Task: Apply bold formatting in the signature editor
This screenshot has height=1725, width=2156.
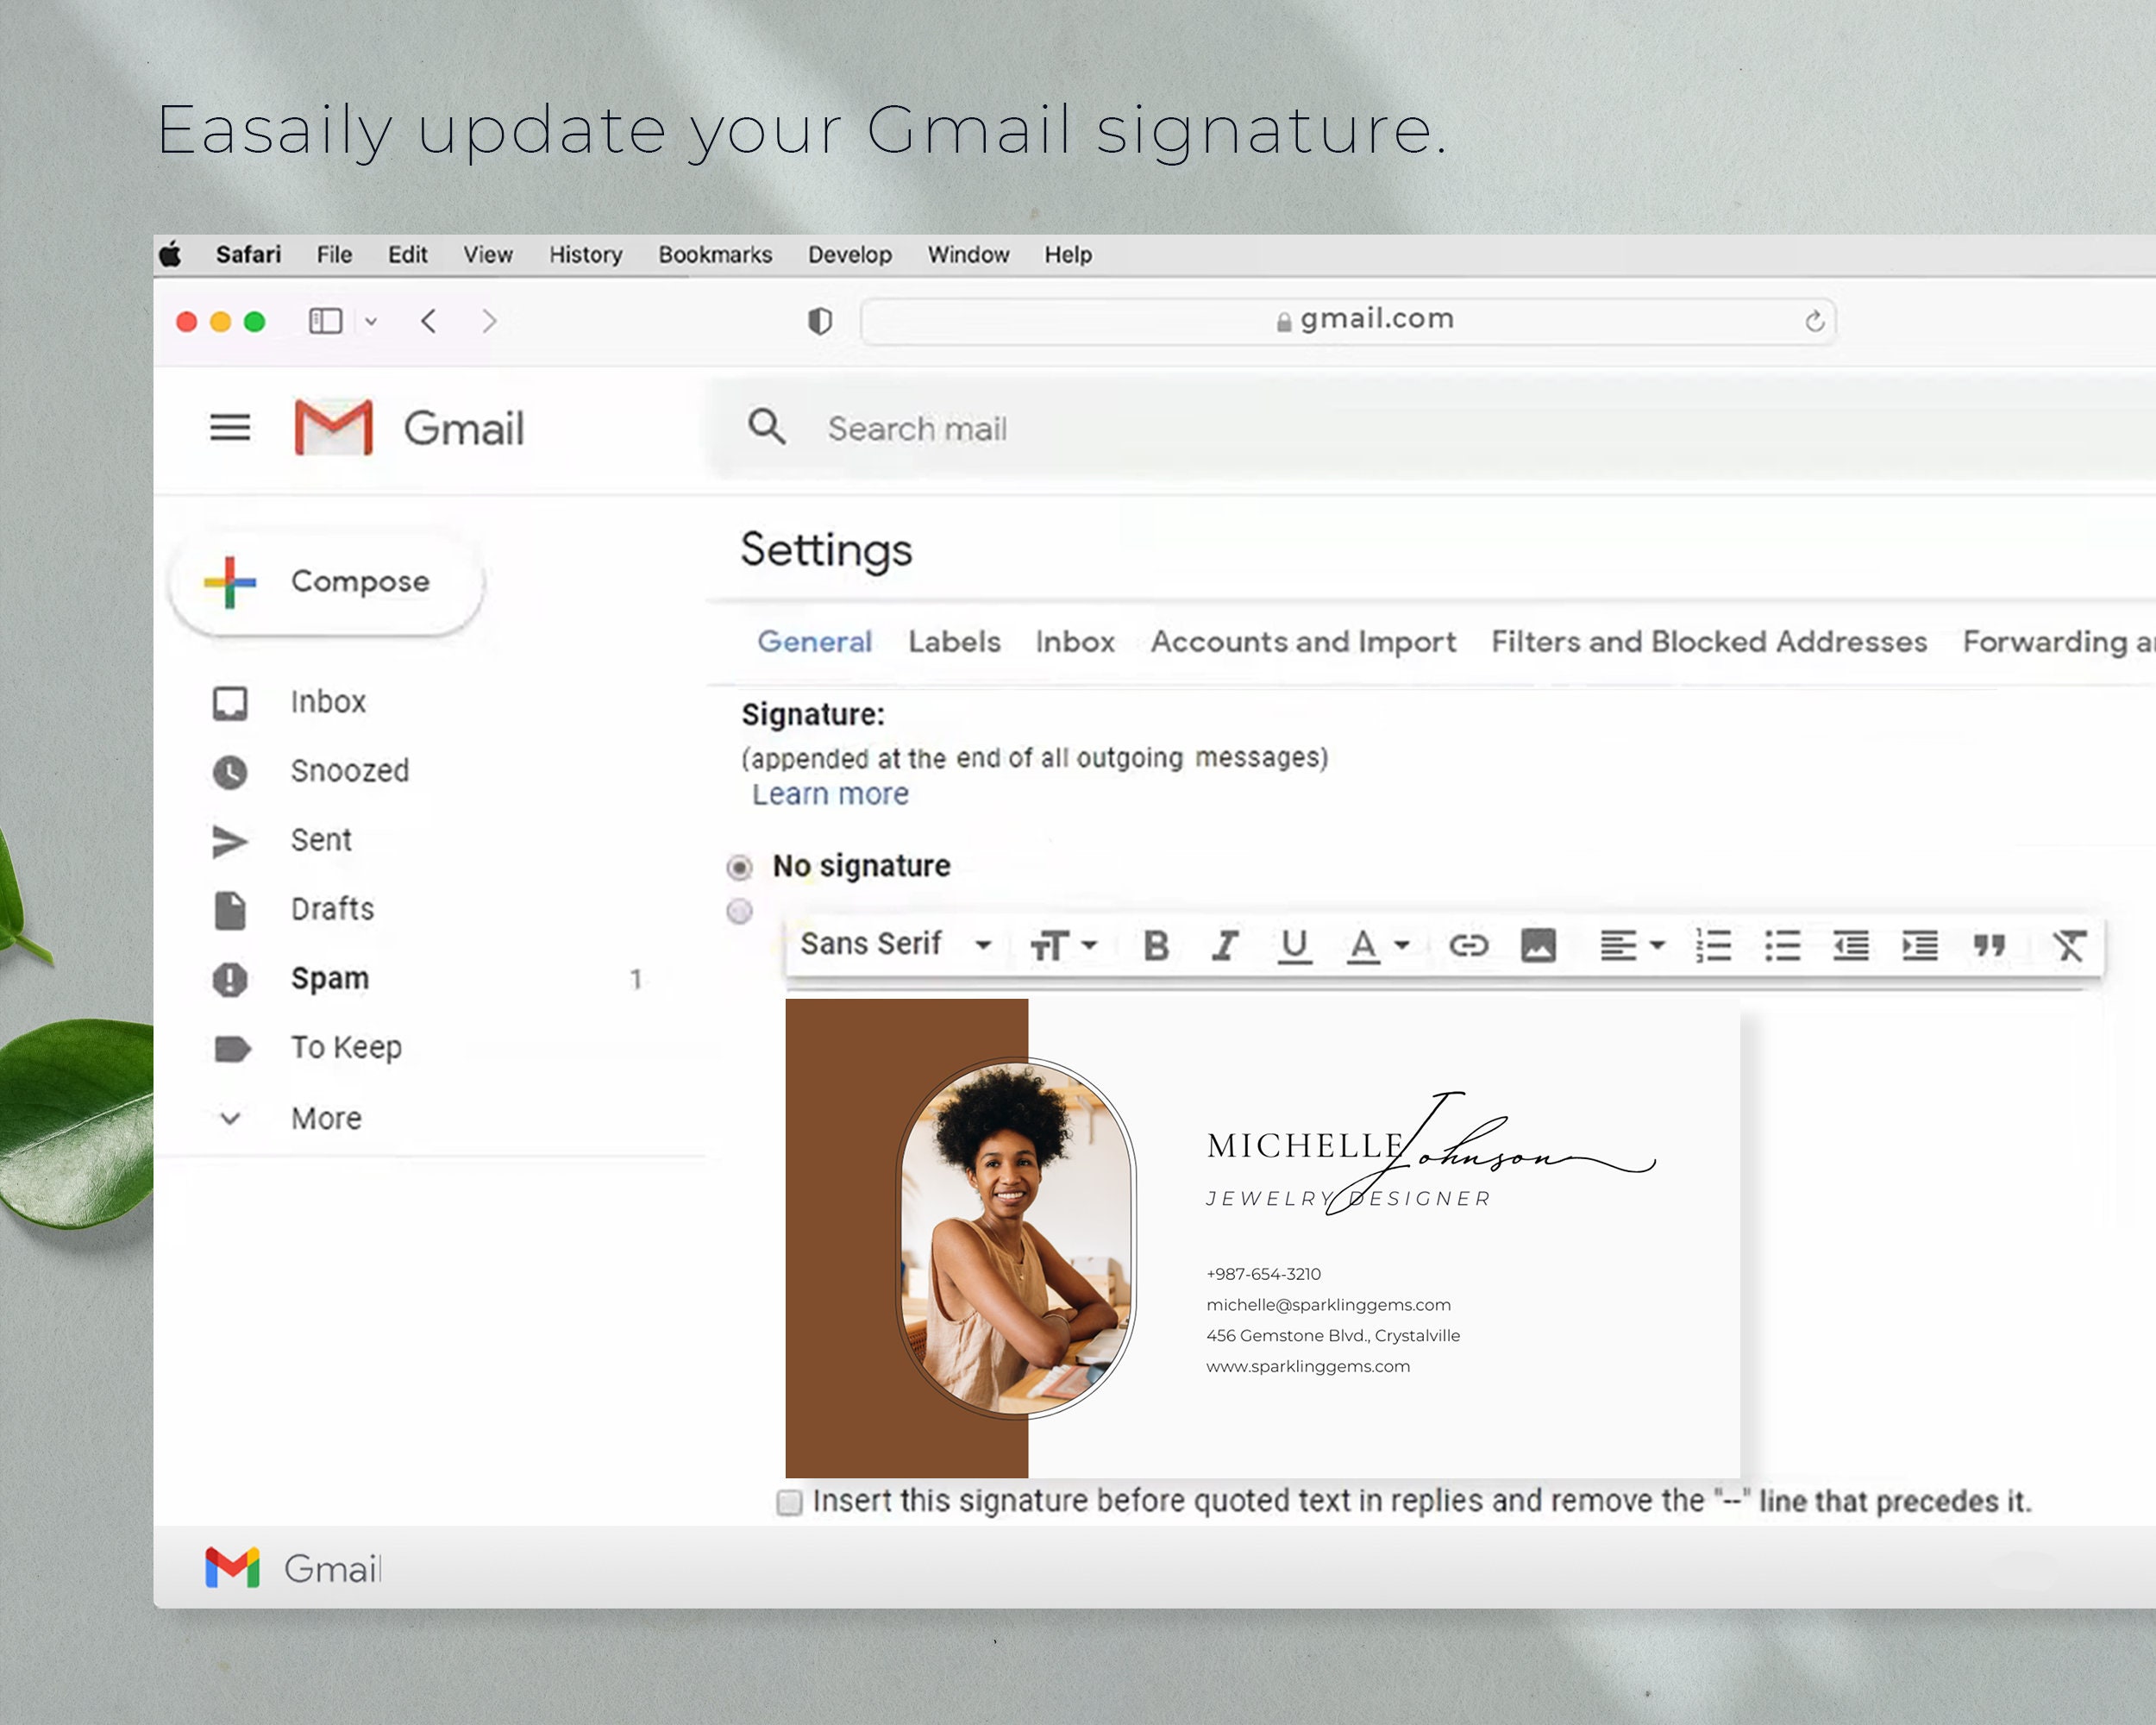Action: pos(1157,946)
